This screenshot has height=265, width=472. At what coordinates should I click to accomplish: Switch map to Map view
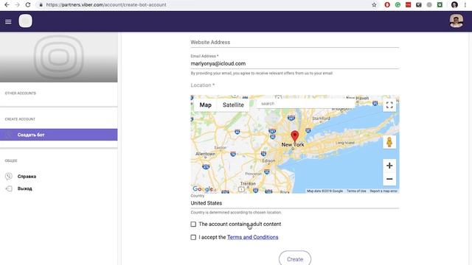coord(205,105)
